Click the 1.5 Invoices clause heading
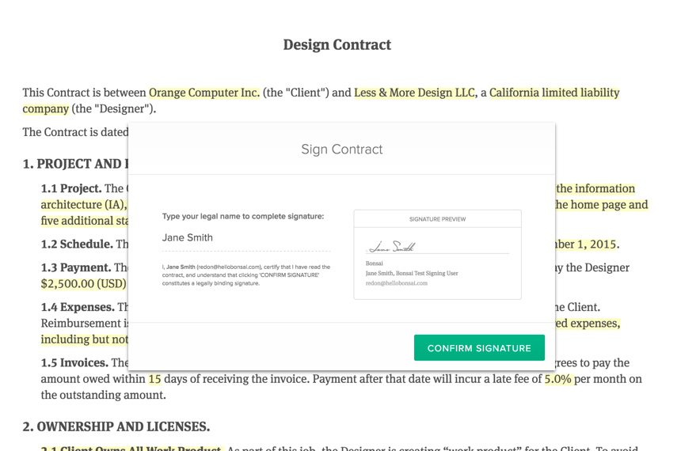 (74, 363)
